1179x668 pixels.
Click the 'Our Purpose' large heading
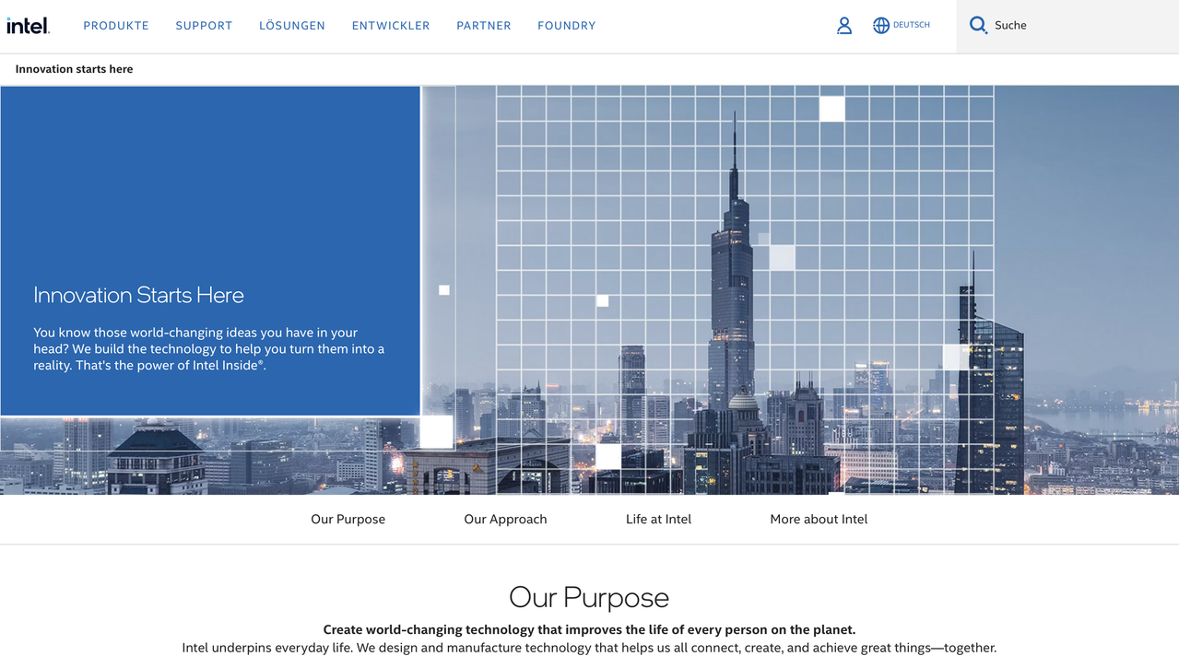click(x=589, y=597)
